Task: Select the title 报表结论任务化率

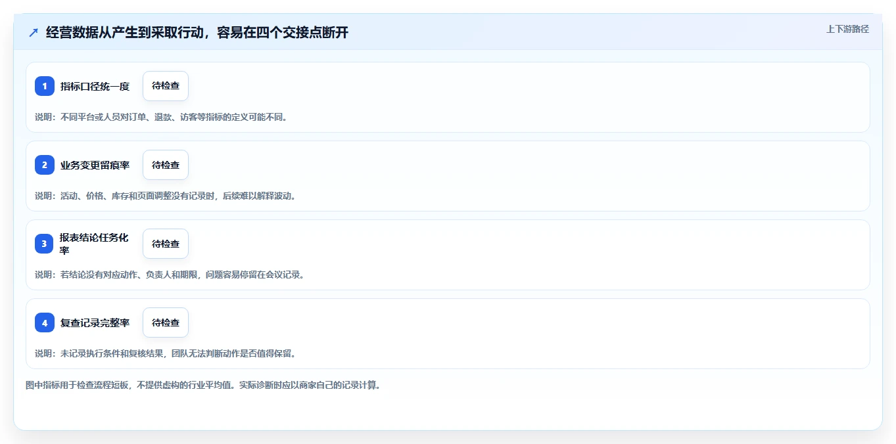Action: [95, 244]
